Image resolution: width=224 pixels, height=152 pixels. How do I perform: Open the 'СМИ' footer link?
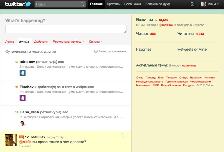tap(156, 85)
